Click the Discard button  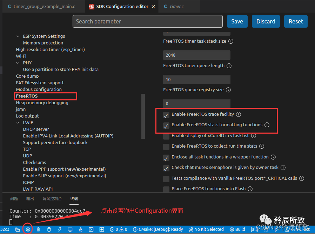(266, 21)
